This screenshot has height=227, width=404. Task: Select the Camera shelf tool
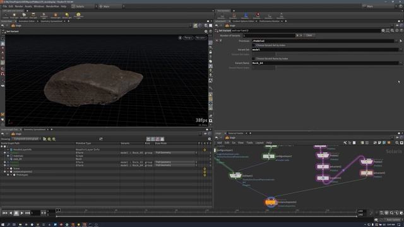pyautogui.click(x=5, y=16)
